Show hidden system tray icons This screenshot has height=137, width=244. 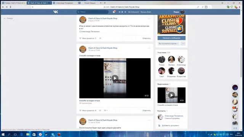(209, 134)
